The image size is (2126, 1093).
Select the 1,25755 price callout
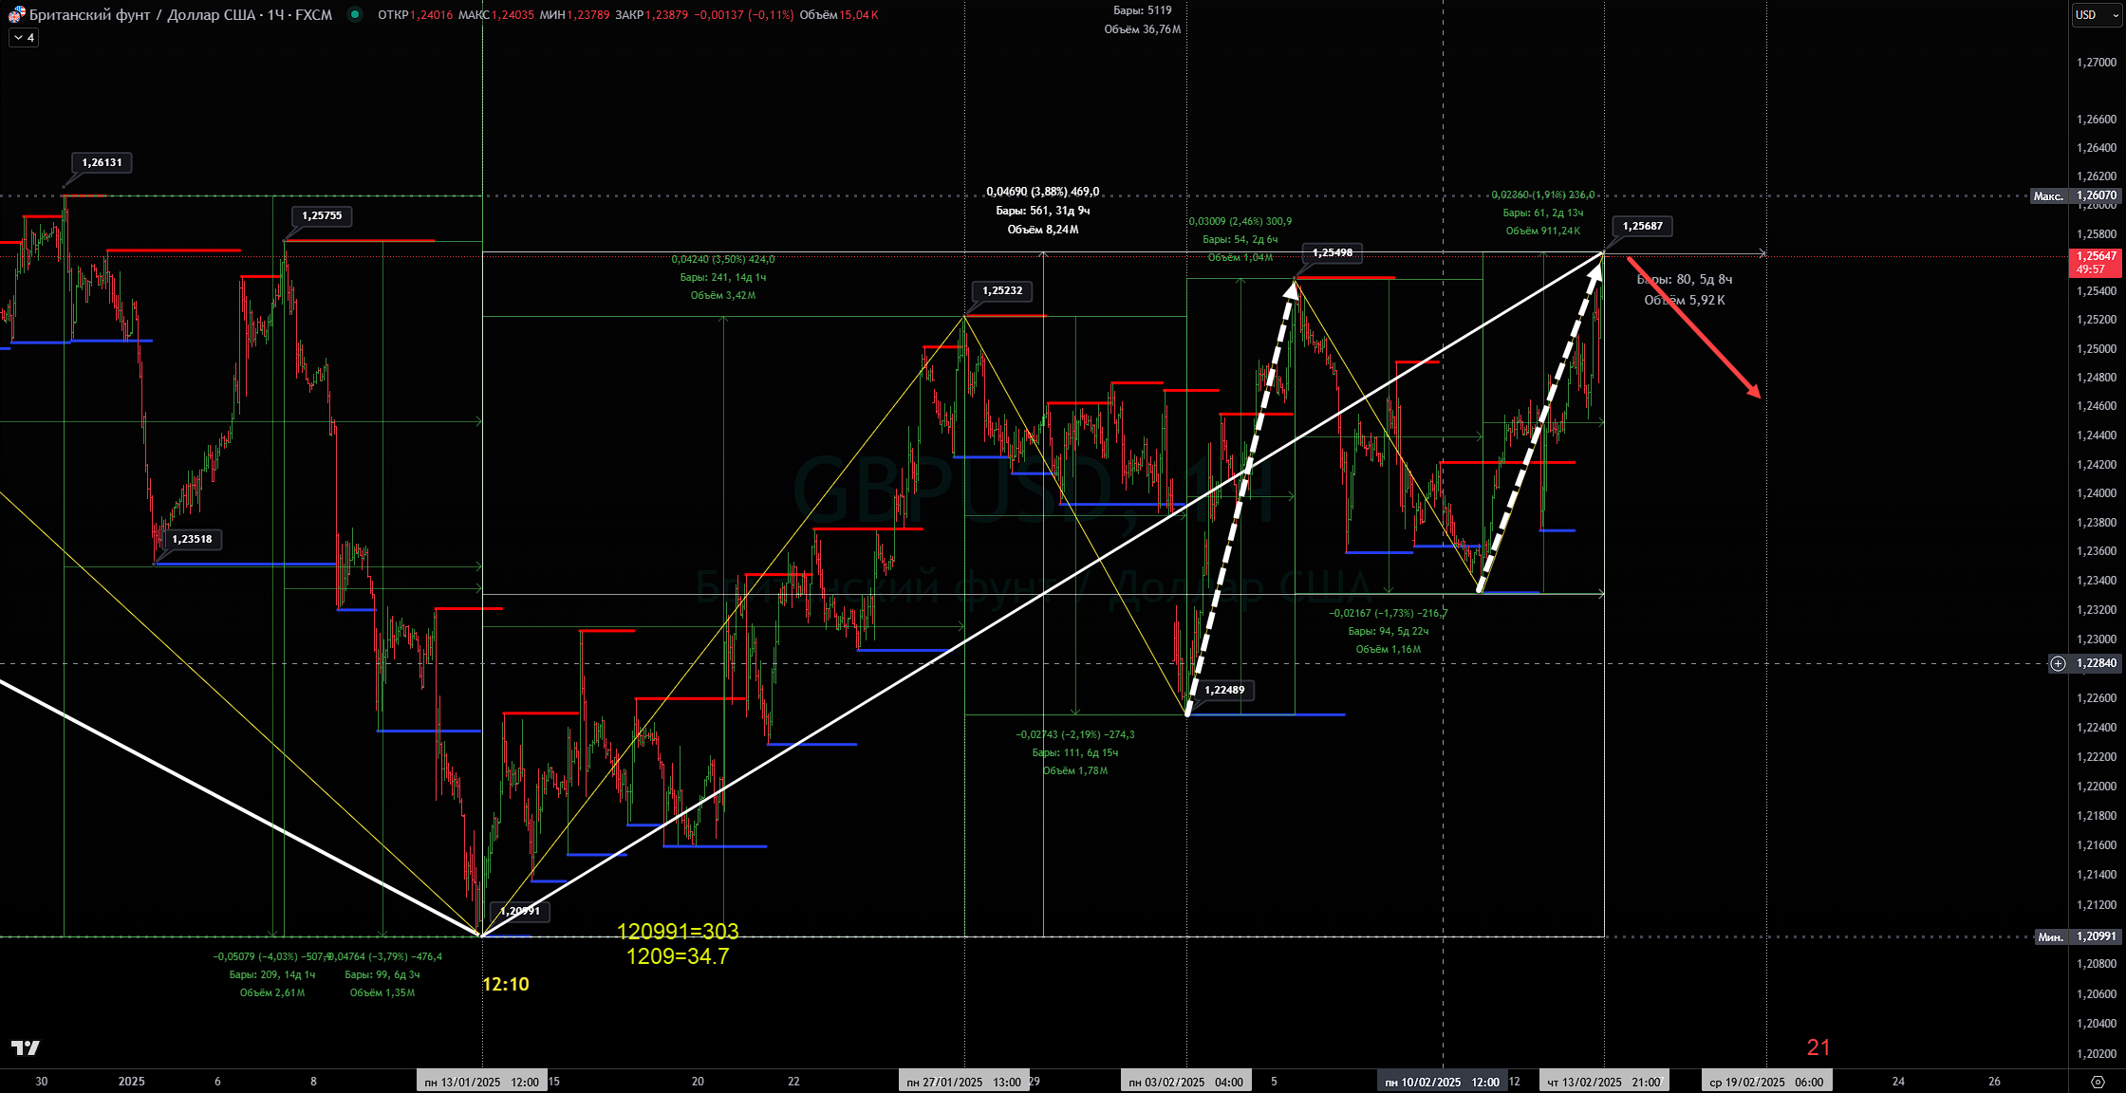(x=322, y=215)
